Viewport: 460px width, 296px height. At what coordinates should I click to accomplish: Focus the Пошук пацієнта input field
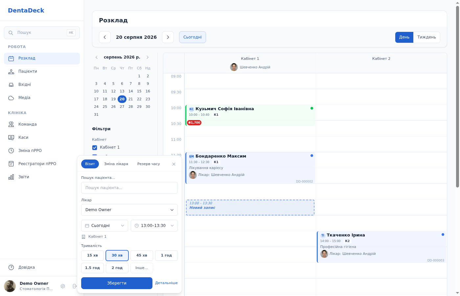[x=129, y=188]
